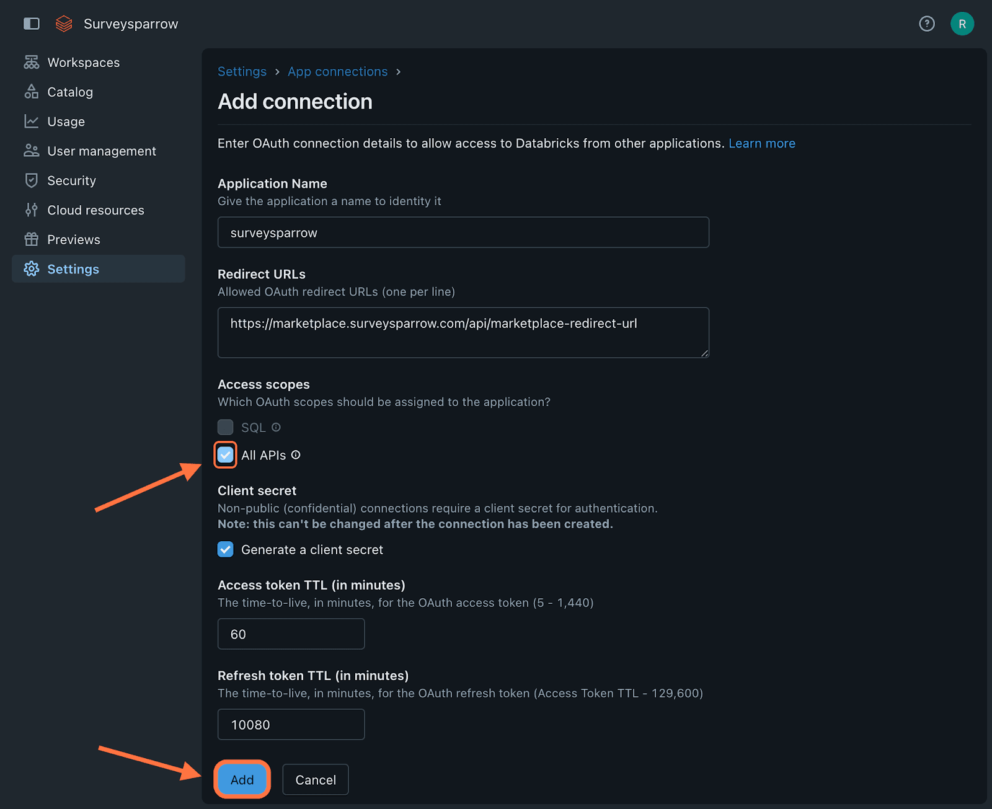Navigate to User management
The width and height of the screenshot is (992, 809).
click(x=101, y=151)
